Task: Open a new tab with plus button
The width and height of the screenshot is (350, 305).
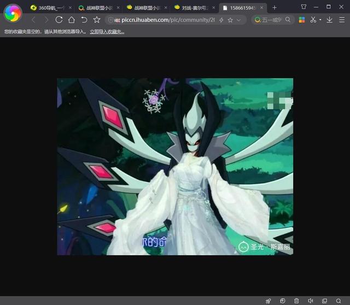Action: pos(275,8)
